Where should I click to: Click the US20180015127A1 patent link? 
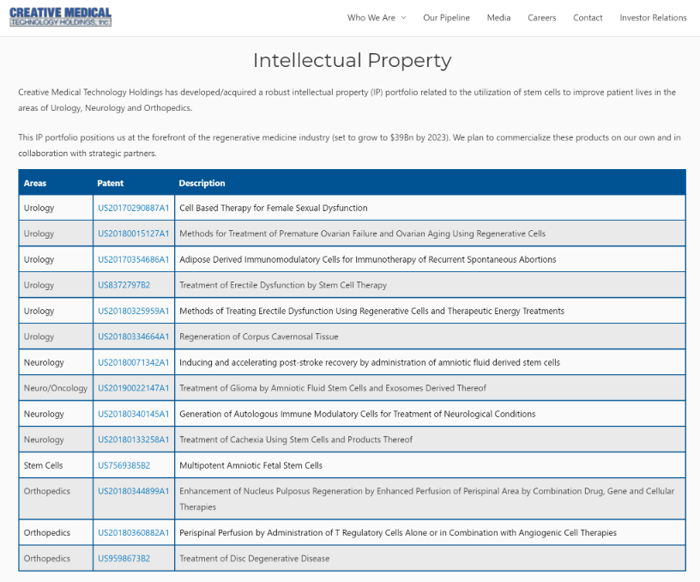(133, 233)
